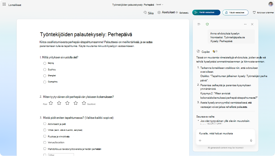
Task: Click the small badge icon next to Copilot
Action: tap(214, 51)
